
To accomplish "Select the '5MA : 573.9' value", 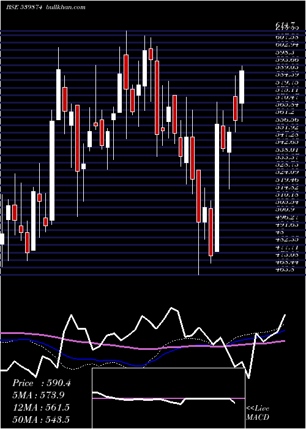I will [39, 395].
